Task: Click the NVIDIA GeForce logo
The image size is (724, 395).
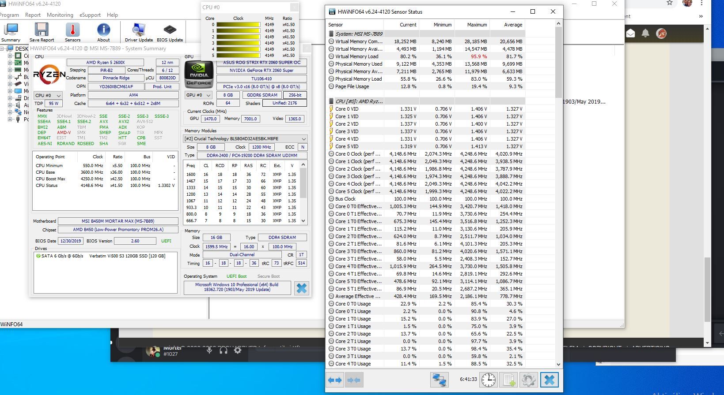Action: [x=198, y=75]
